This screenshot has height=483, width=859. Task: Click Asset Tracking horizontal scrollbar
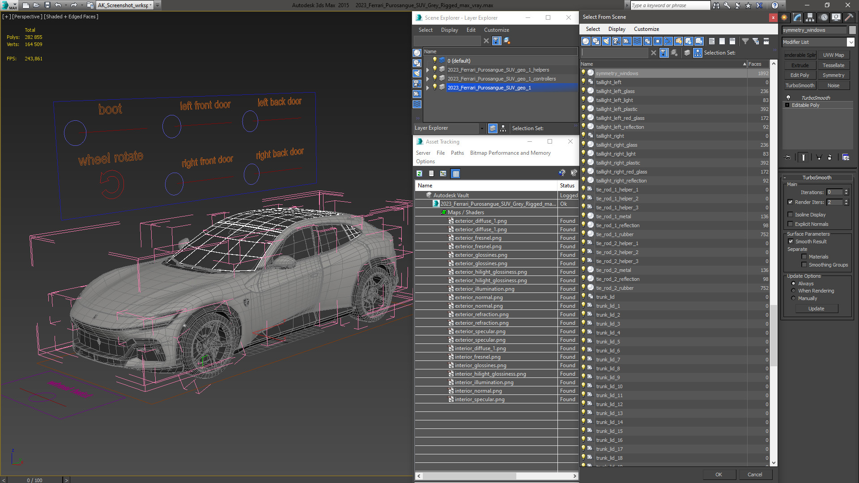click(469, 476)
